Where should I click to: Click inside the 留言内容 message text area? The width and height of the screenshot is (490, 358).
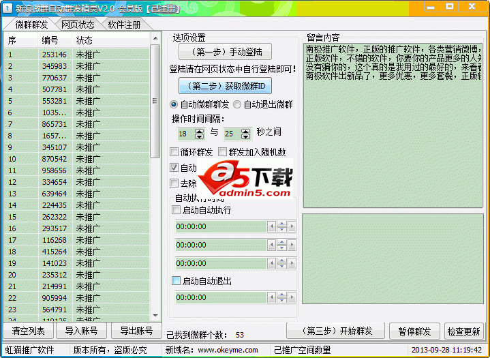click(393, 125)
